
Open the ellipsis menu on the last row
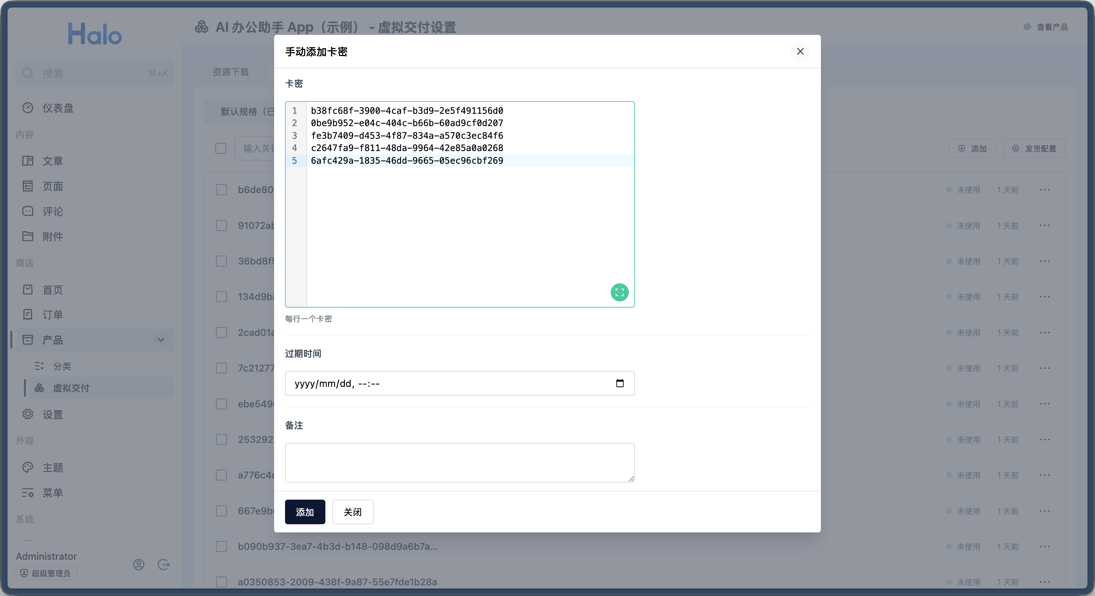(x=1044, y=582)
